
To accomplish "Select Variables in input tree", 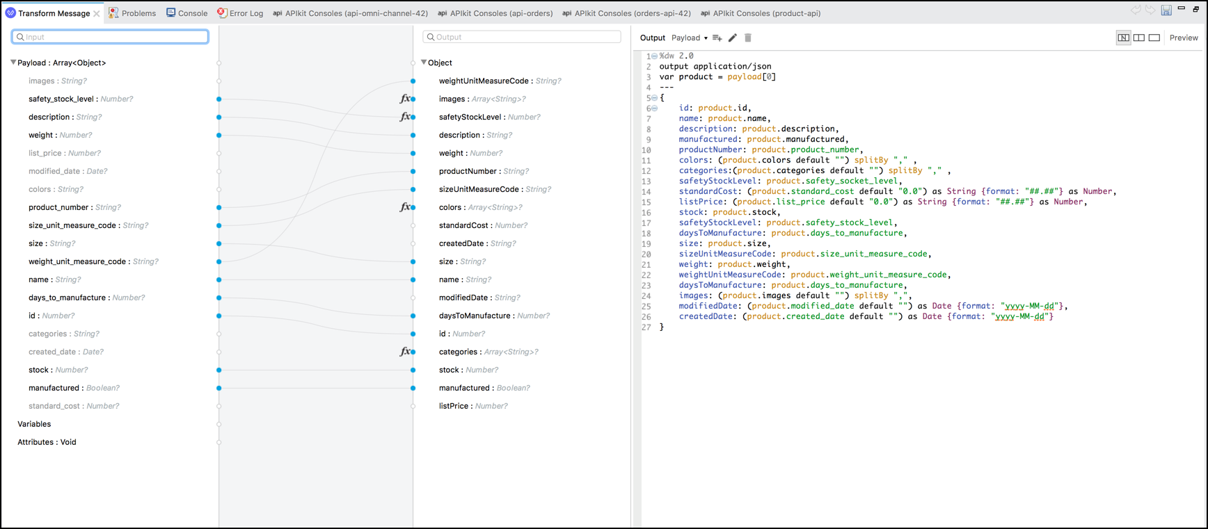I will point(34,424).
